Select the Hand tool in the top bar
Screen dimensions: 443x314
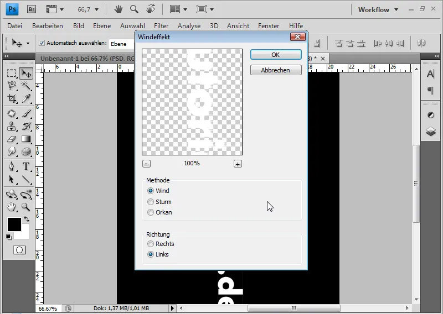[x=118, y=9]
